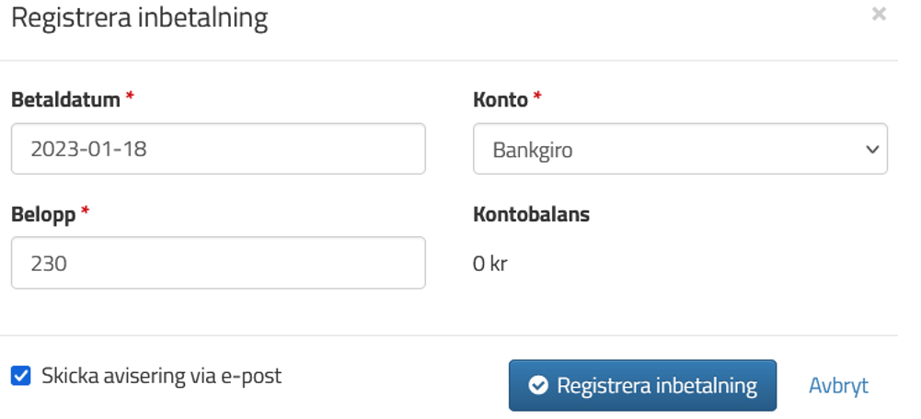Click the red asterisk next to Konto

pyautogui.click(x=536, y=96)
